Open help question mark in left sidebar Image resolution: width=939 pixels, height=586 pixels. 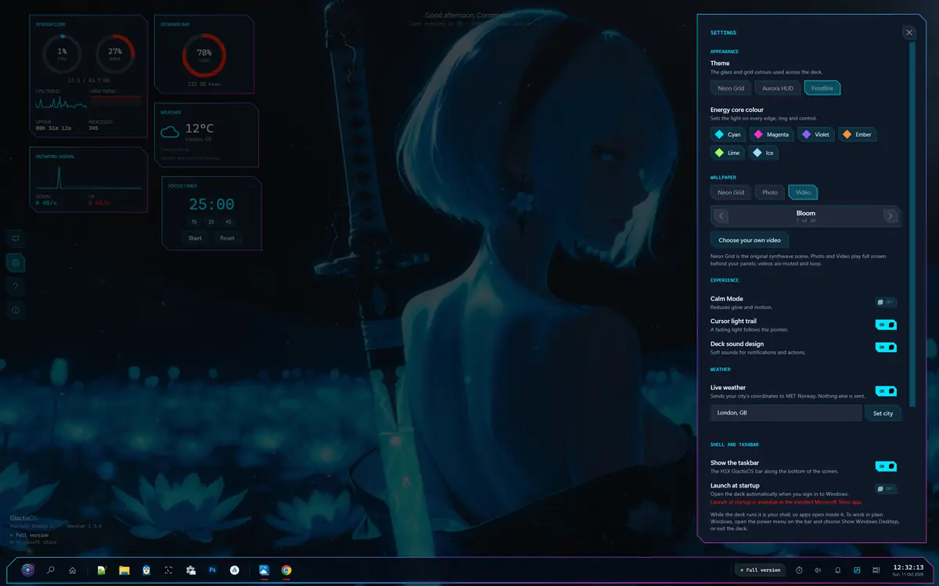(15, 286)
